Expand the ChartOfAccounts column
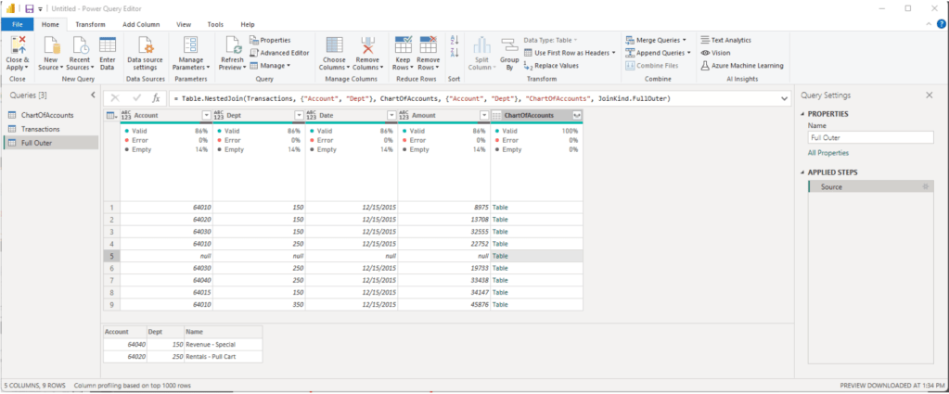Screen dimensions: 949x394 click(577, 115)
